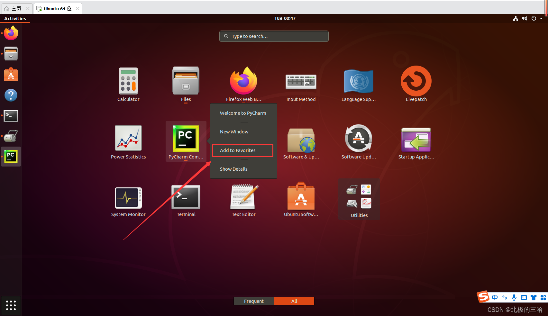Open the disk utility dock icon
The height and width of the screenshot is (316, 548).
coord(11,136)
